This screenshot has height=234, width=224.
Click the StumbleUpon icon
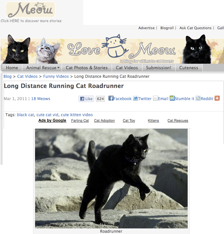tap(172, 98)
